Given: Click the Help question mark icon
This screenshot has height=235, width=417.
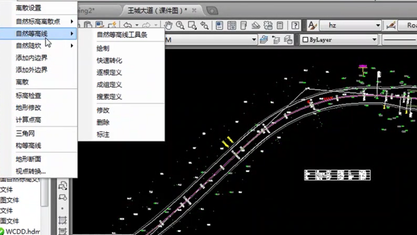Looking at the screenshot, I should [295, 25].
